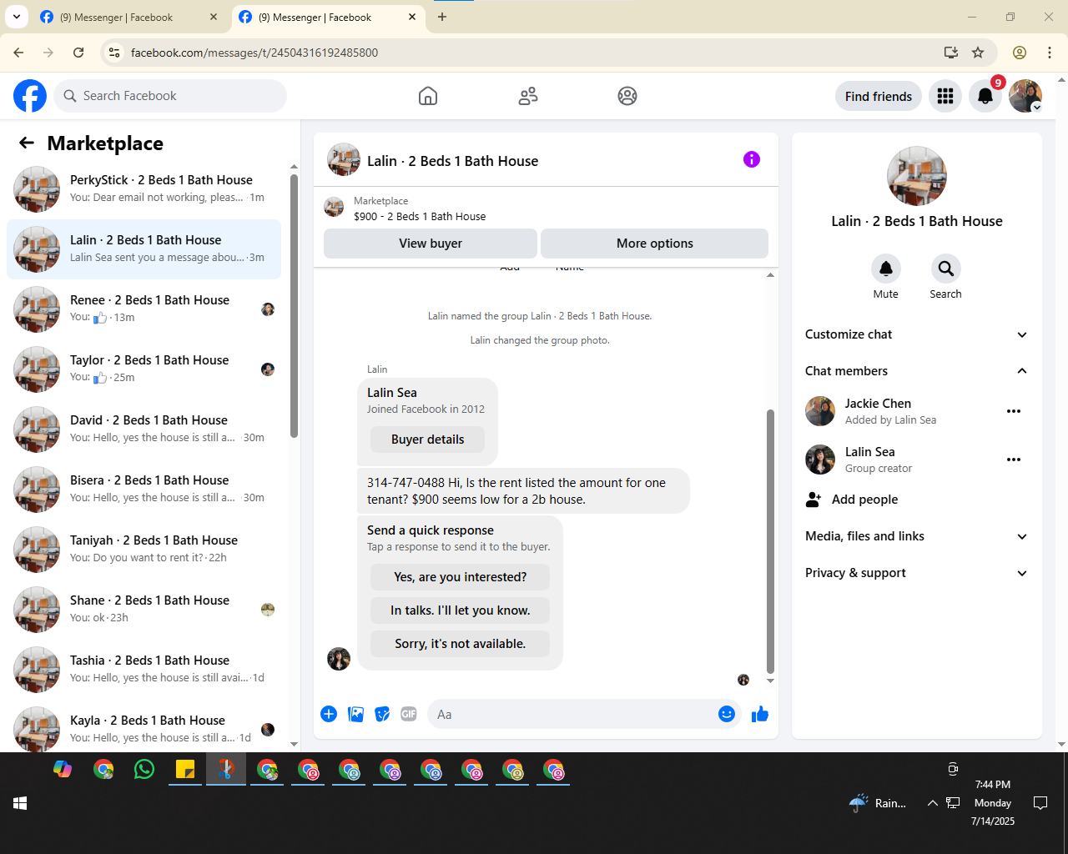Image resolution: width=1068 pixels, height=854 pixels.
Task: Open the Facebook logo home link
Action: pyautogui.click(x=30, y=96)
